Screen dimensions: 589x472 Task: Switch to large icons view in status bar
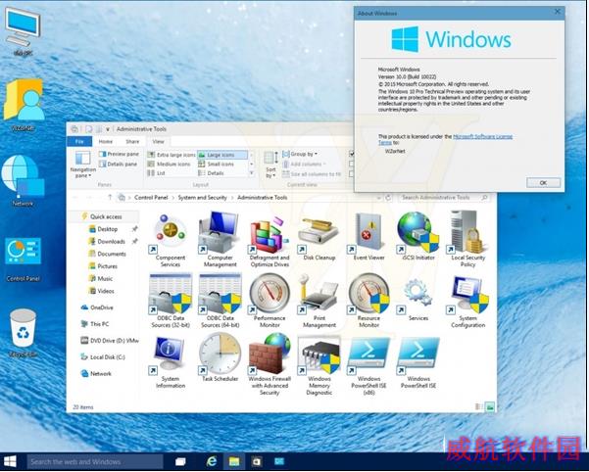point(489,406)
